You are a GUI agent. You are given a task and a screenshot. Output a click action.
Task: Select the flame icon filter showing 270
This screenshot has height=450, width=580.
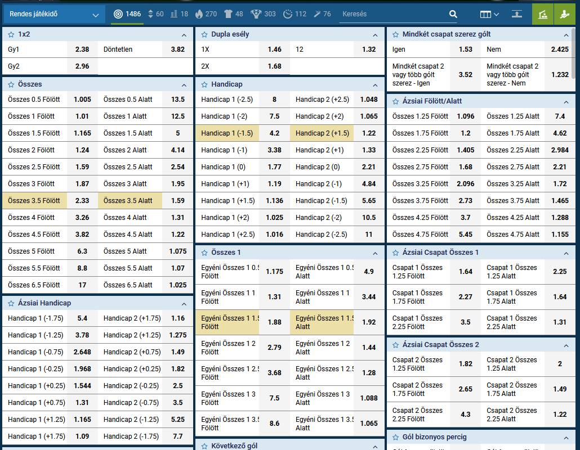point(206,14)
